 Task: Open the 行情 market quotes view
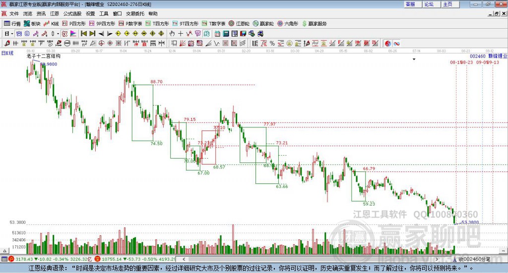tap(12, 24)
